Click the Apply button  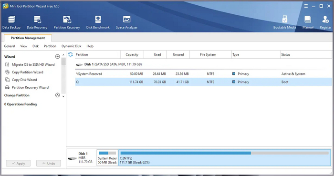[x=18, y=164]
